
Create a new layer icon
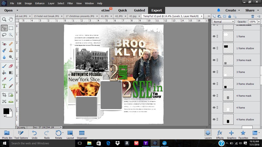[214, 16]
